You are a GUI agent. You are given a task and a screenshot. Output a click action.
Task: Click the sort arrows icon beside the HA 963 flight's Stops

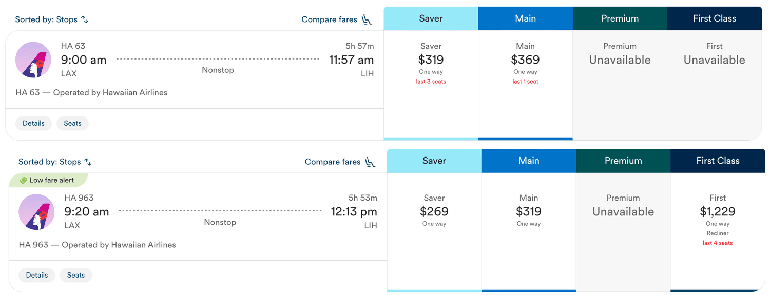coord(88,162)
